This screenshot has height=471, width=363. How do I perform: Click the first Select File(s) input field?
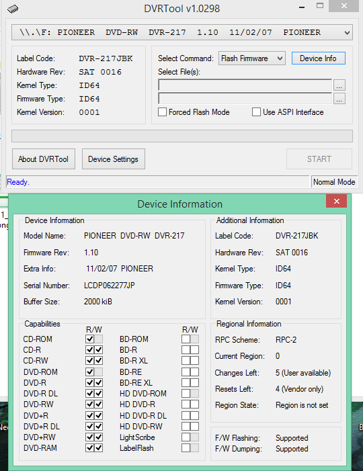pos(245,85)
